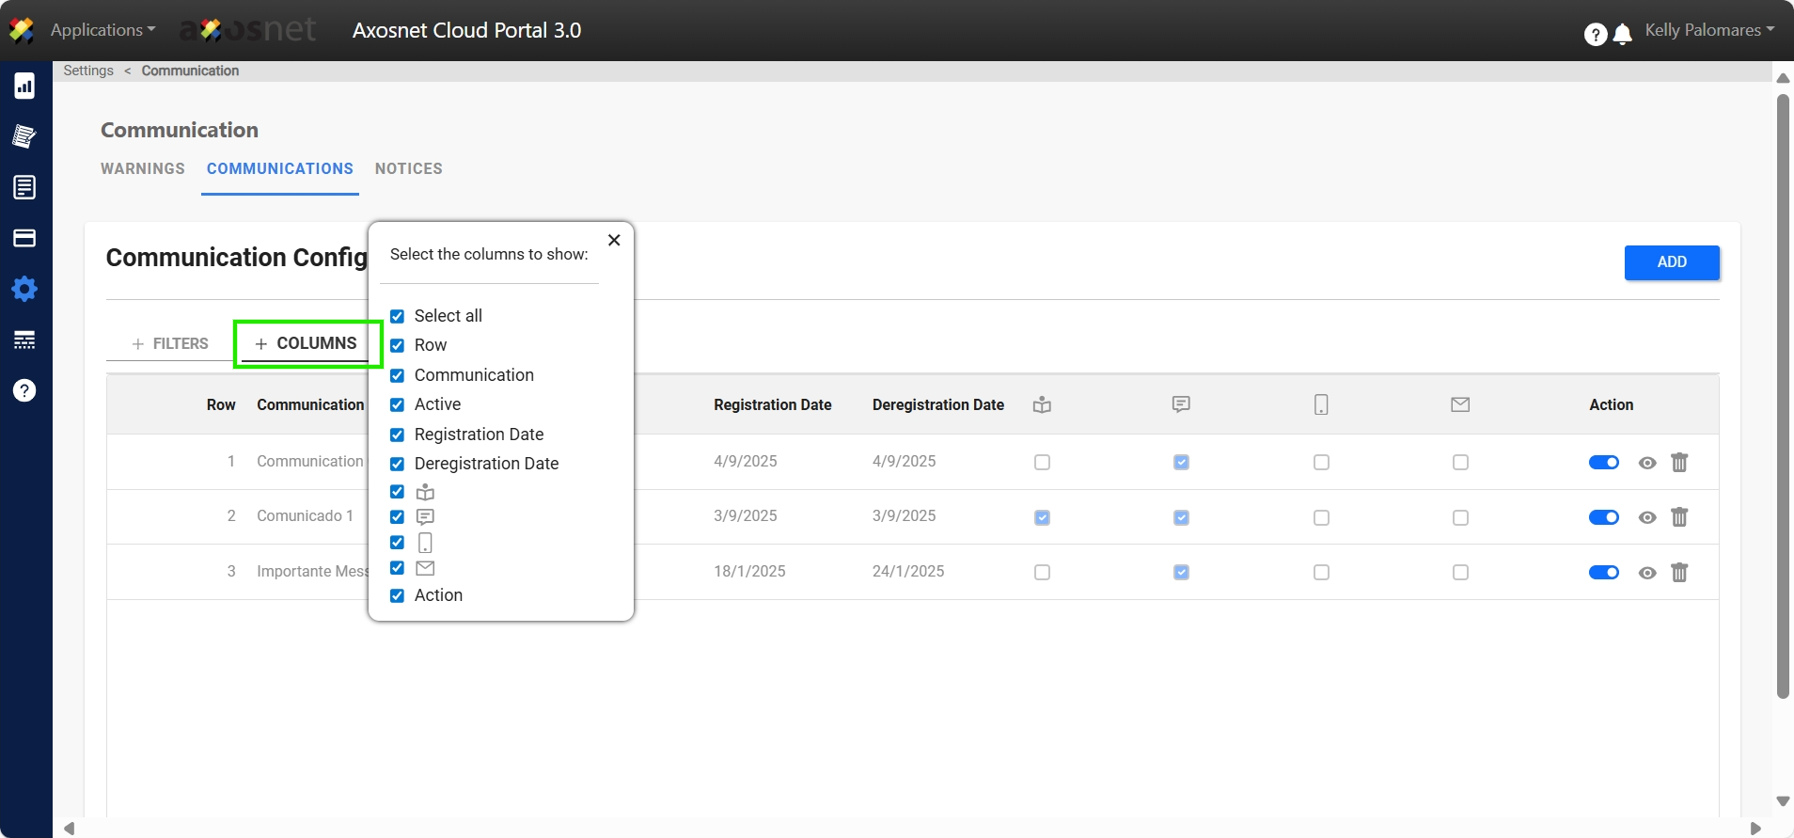This screenshot has height=838, width=1794.
Task: Switch to the Notices tab
Action: tap(408, 169)
